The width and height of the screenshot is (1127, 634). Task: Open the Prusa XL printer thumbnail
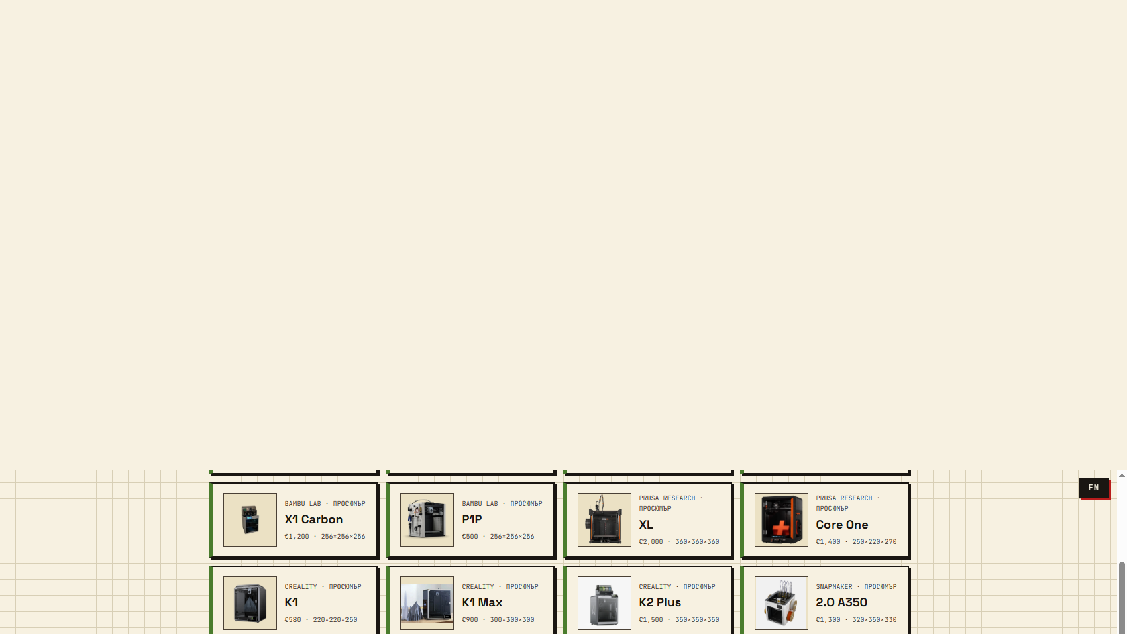(x=604, y=520)
